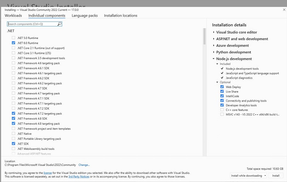287x182 pixels.
Task: Check .NET Framework 4.7.2 SDK
Action: [13, 108]
